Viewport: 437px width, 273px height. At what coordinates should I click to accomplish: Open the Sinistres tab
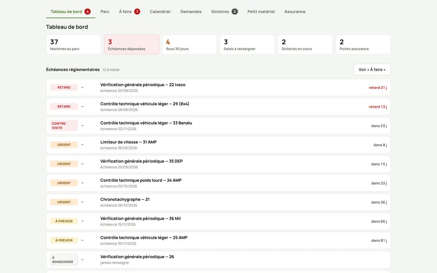coord(224,12)
